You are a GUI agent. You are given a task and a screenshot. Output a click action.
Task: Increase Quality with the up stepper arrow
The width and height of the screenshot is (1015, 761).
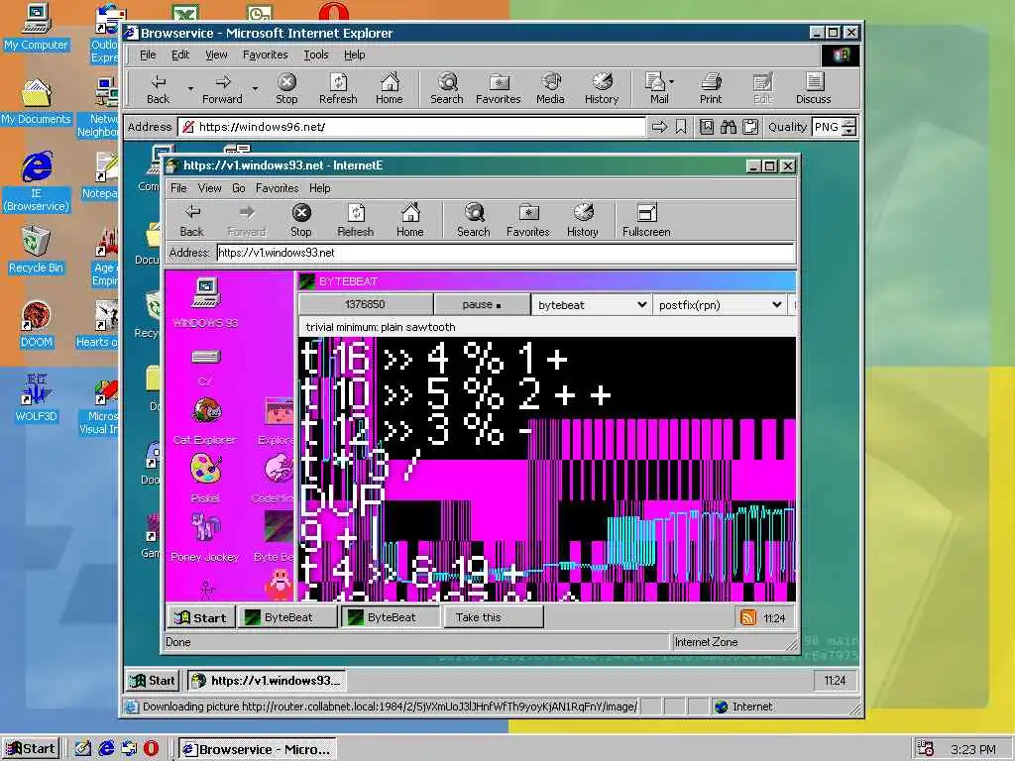tap(849, 122)
